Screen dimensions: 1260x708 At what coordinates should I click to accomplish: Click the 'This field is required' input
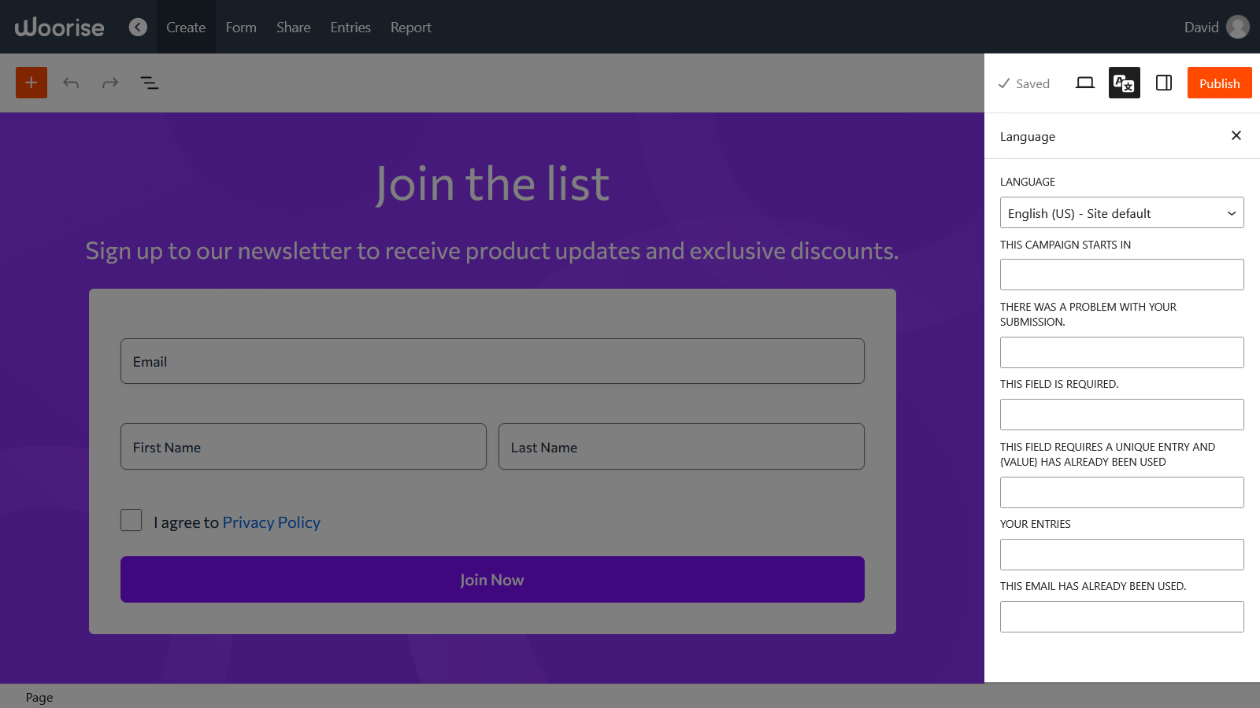(x=1122, y=415)
